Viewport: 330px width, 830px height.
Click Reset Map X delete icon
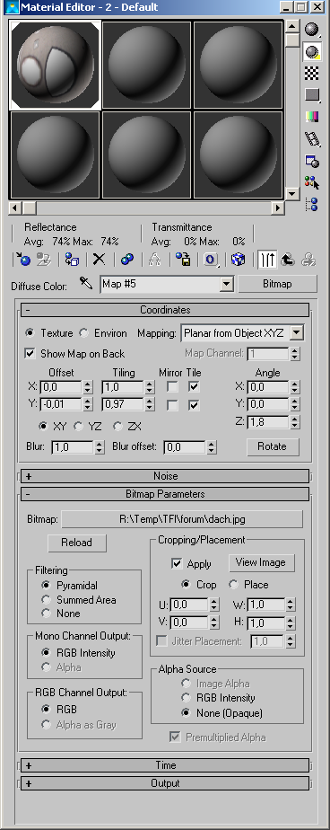click(99, 260)
